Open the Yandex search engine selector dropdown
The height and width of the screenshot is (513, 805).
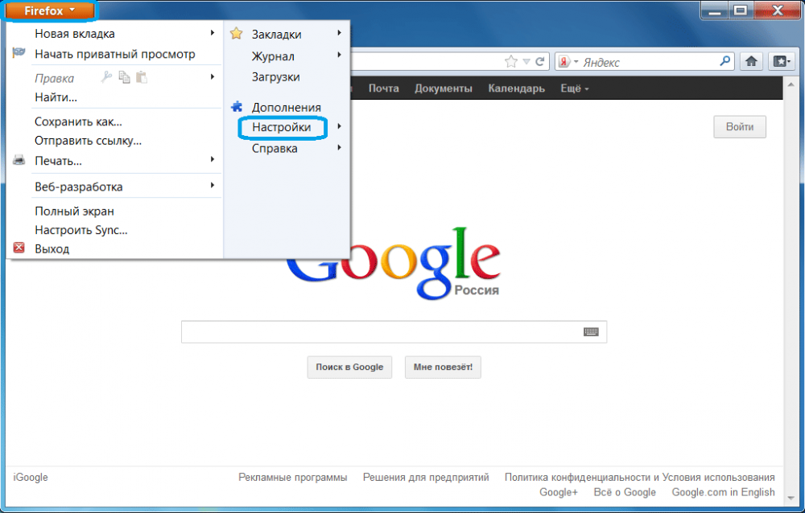click(568, 62)
